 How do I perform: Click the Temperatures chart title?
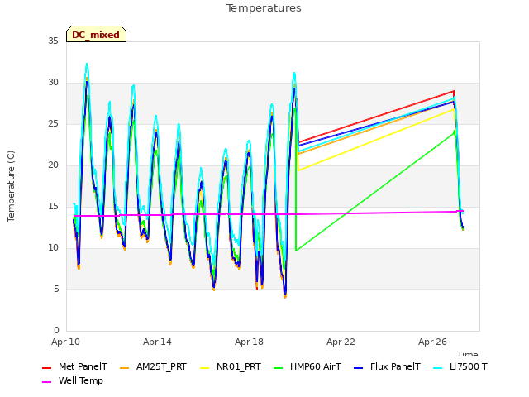tap(264, 8)
